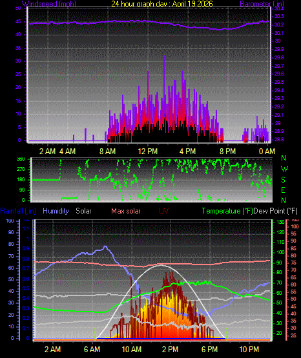Click the "29.5" barometer axis value
301x358 pixels.
pyautogui.click(x=279, y=82)
